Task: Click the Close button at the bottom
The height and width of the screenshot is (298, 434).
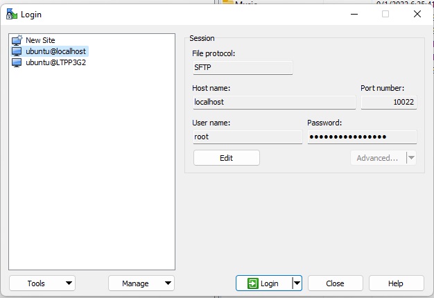Action: coord(335,283)
